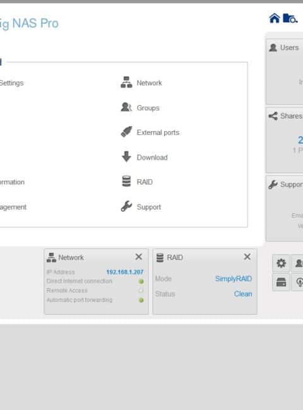The image size is (303, 410).
Task: Close the RAID widget
Action: click(247, 257)
